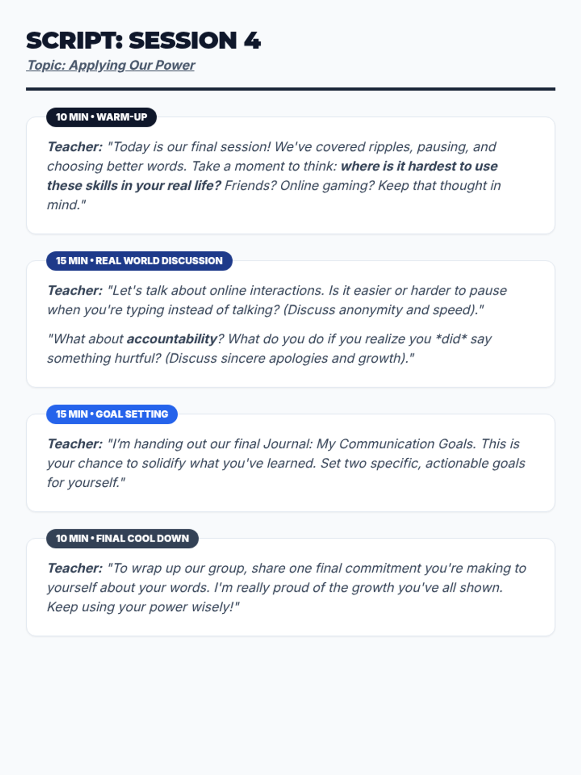Click the 'Let's talk about online interactions' paragraph
The height and width of the screenshot is (775, 581).
point(277,300)
